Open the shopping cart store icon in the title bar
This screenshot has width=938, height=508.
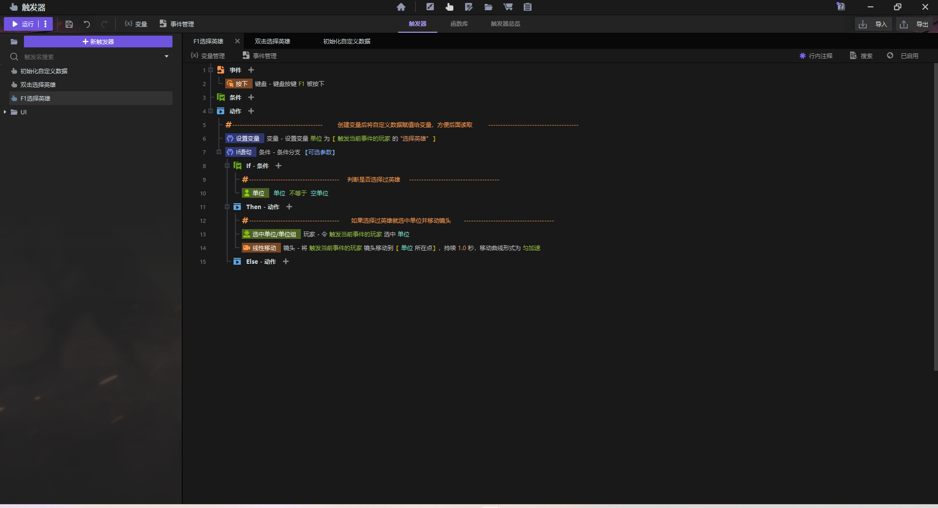pos(508,7)
